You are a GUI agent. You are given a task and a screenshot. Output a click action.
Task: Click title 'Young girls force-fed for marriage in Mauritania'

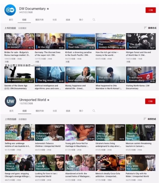point(77,145)
